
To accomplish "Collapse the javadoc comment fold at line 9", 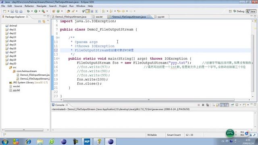I will point(59,37).
